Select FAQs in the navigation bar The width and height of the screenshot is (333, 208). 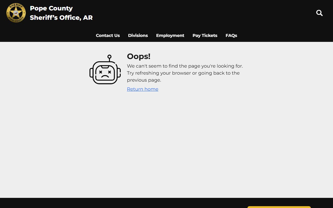[x=231, y=35]
